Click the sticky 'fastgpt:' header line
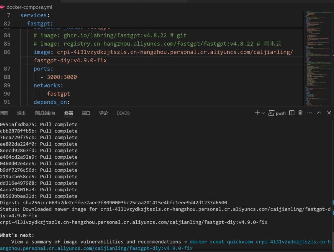The height and width of the screenshot is (252, 334). (40, 24)
